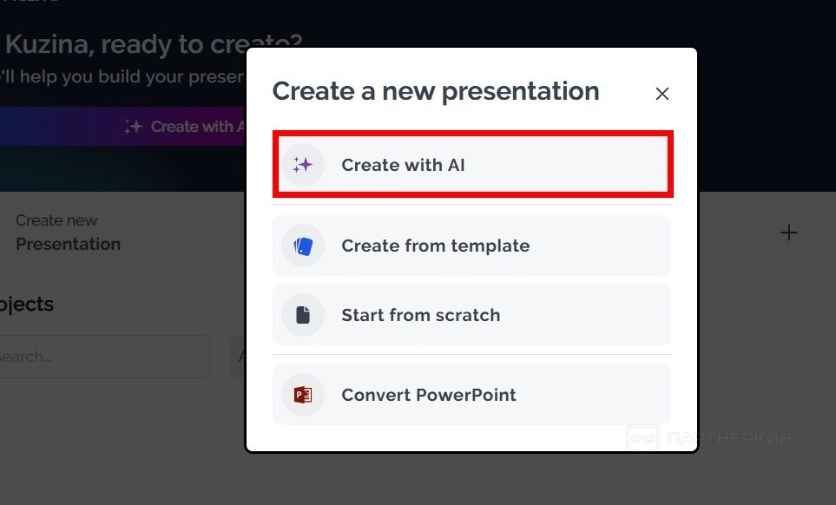Open the Create new Presentation card
Image resolution: width=836 pixels, height=505 pixels.
(x=68, y=233)
